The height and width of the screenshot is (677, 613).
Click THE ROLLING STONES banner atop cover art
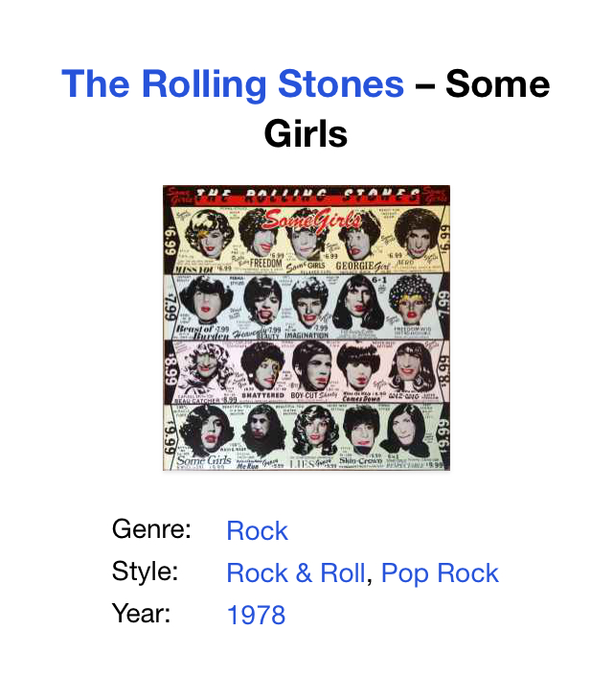coord(307,195)
